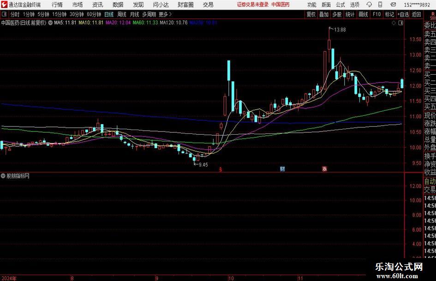The image size is (436, 281).
Task: Switch to 1分钟 period tab
Action: pos(29,14)
